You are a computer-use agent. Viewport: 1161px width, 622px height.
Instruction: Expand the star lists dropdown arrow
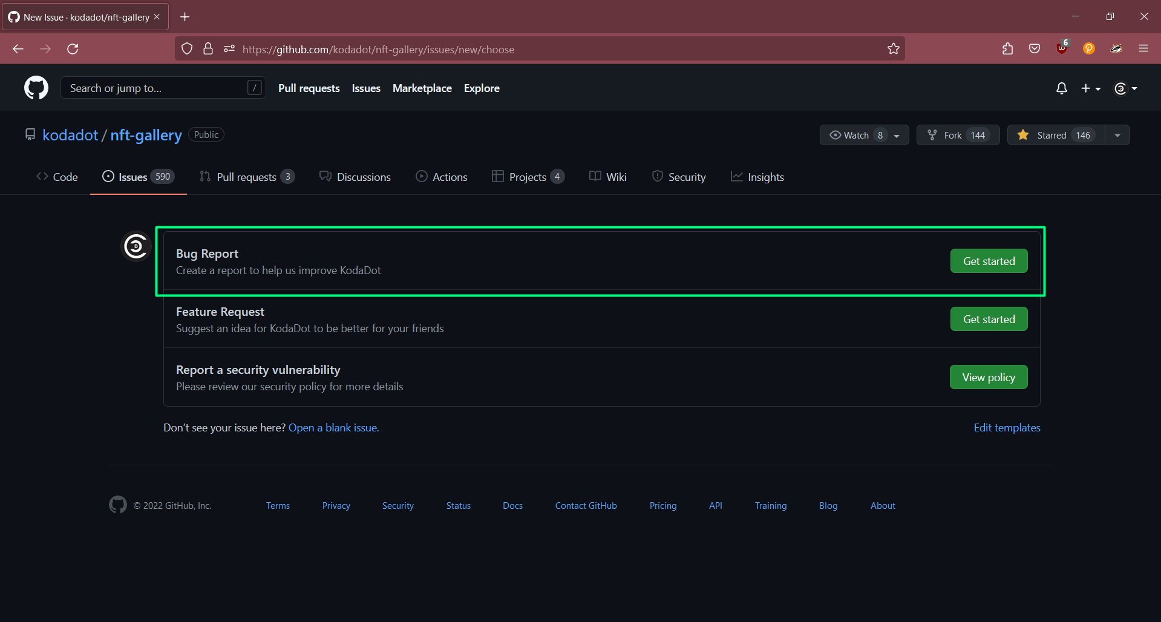point(1117,135)
